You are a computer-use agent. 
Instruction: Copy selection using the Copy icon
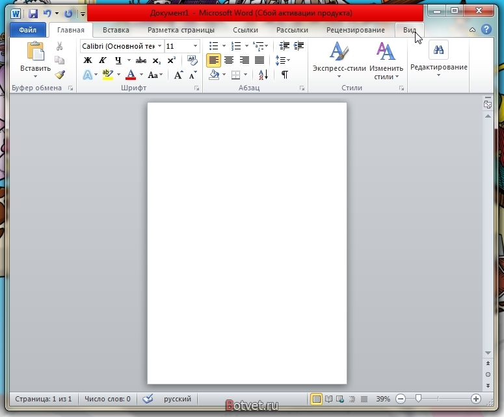[x=59, y=60]
